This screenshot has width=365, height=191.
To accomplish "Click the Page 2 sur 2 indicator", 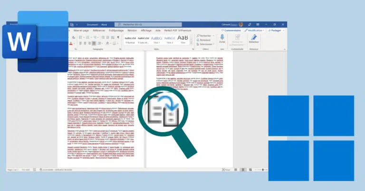I will (x=13, y=170).
